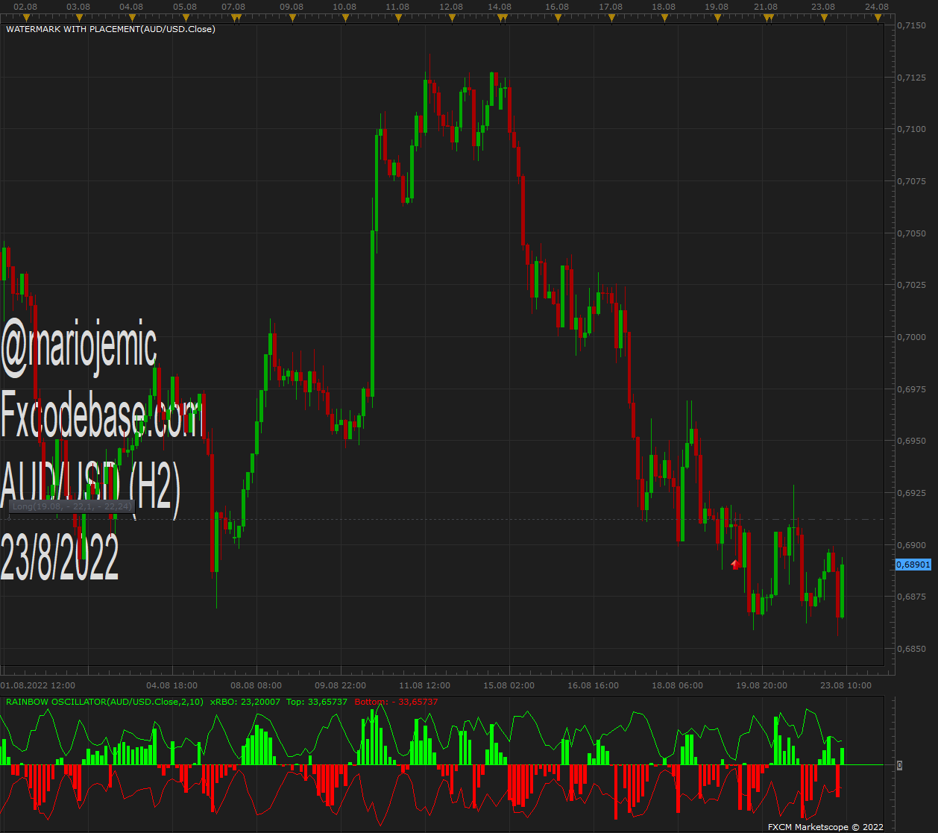Click the 0,6850 price axis label
Screen dimensions: 938x833
tap(911, 649)
